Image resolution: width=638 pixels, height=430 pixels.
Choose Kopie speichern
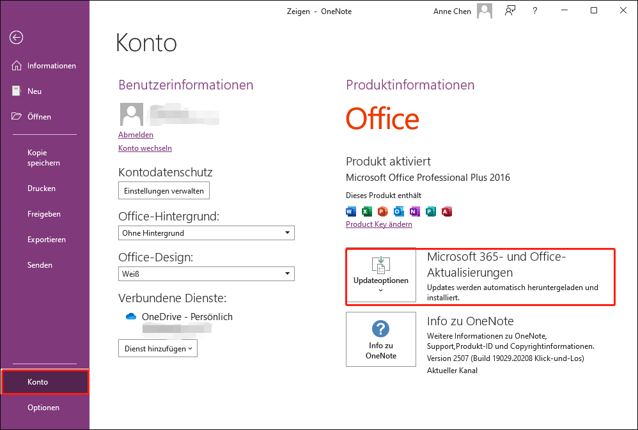(45, 157)
